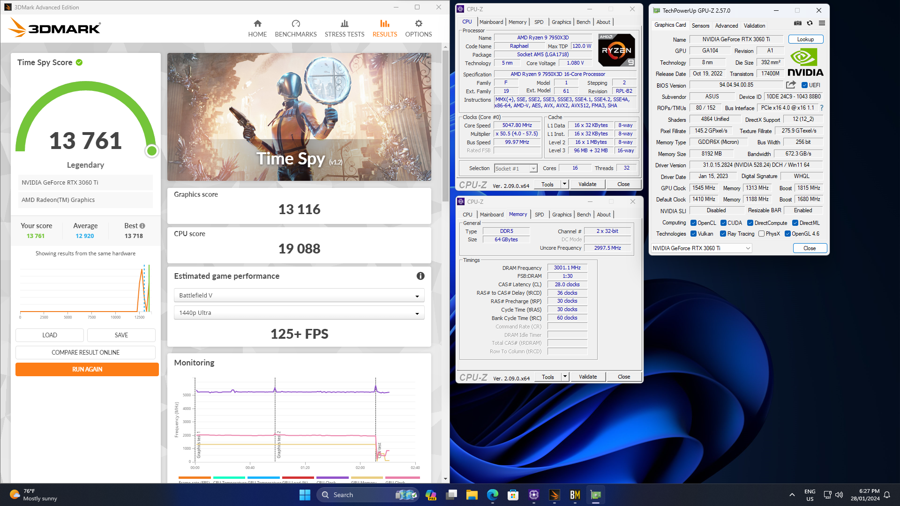This screenshot has height=506, width=900.
Task: Open the notifications bell icon
Action: pos(887,495)
